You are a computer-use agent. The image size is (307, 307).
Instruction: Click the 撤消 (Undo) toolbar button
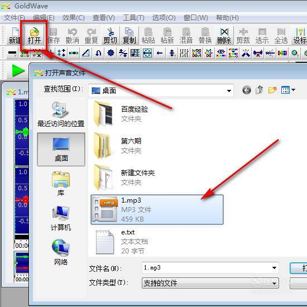tap(73, 36)
